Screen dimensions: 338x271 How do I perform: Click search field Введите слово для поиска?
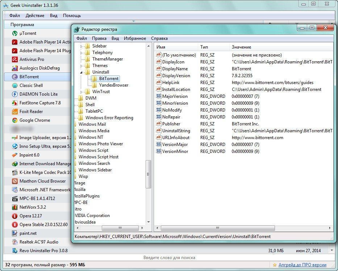(x=169, y=258)
